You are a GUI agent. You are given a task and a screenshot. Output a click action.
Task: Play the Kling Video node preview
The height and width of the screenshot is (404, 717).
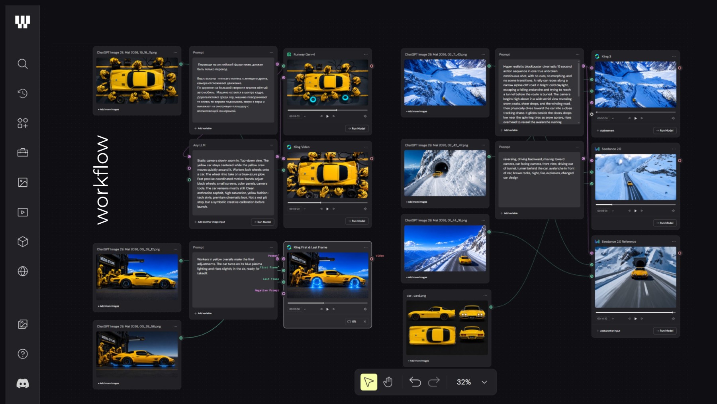coord(327,209)
